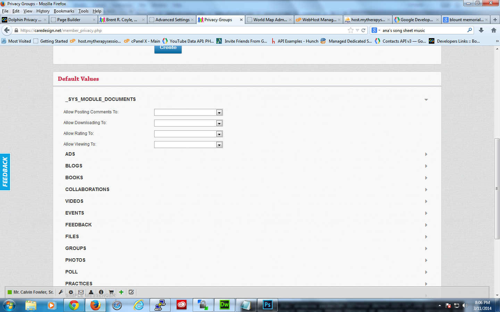Go to the Firefox home page icon
500x312 pixels.
coord(494,30)
